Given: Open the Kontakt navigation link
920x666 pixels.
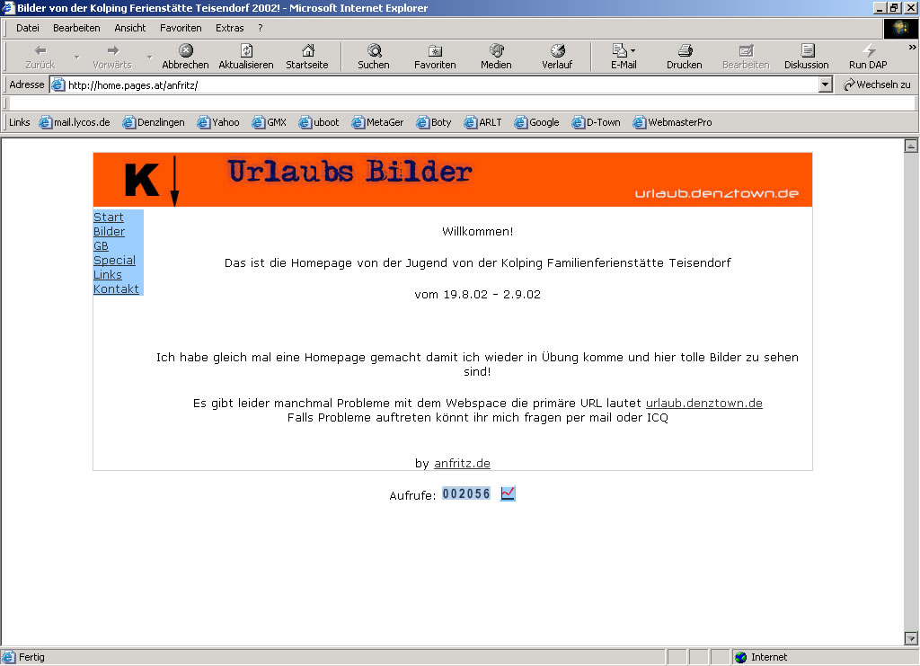Looking at the screenshot, I should (x=116, y=289).
